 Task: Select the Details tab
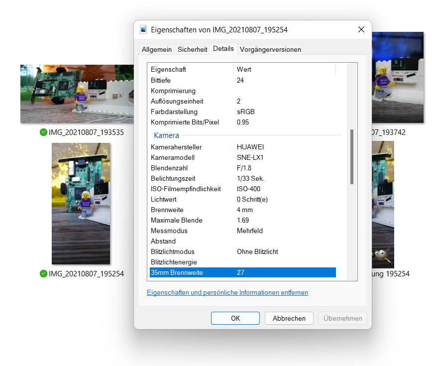tap(223, 48)
